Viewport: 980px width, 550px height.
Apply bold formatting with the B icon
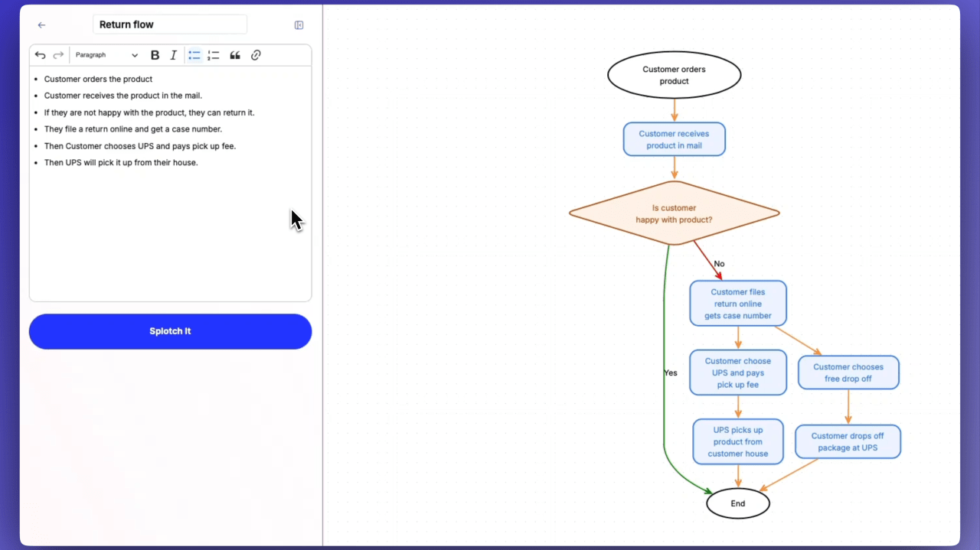[155, 55]
